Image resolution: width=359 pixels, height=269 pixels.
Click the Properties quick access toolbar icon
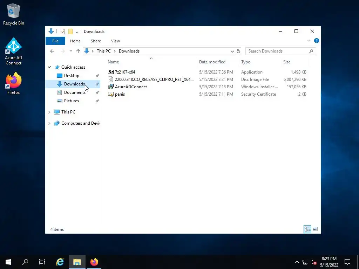tap(63, 31)
